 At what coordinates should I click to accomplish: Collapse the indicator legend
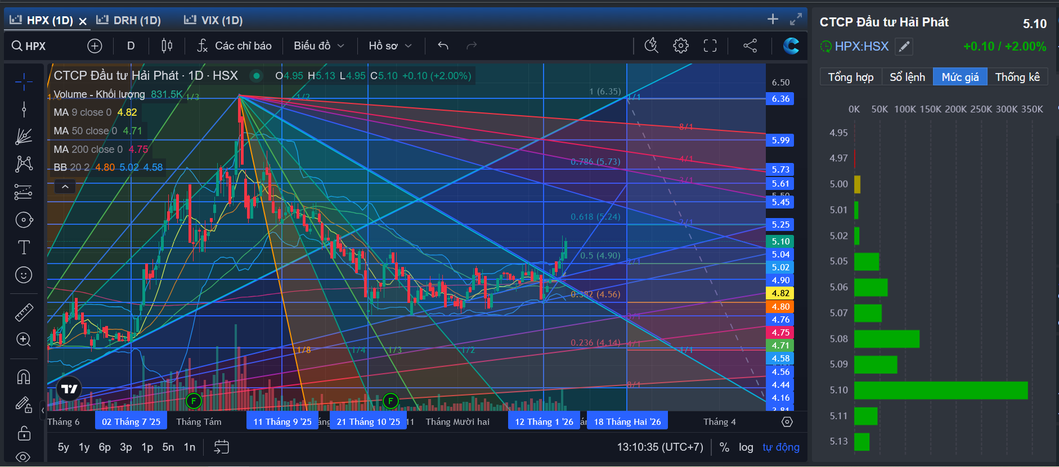click(65, 187)
